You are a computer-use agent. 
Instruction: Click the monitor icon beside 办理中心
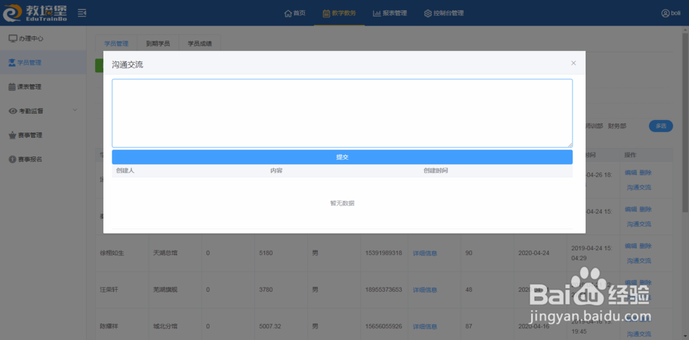(12, 39)
